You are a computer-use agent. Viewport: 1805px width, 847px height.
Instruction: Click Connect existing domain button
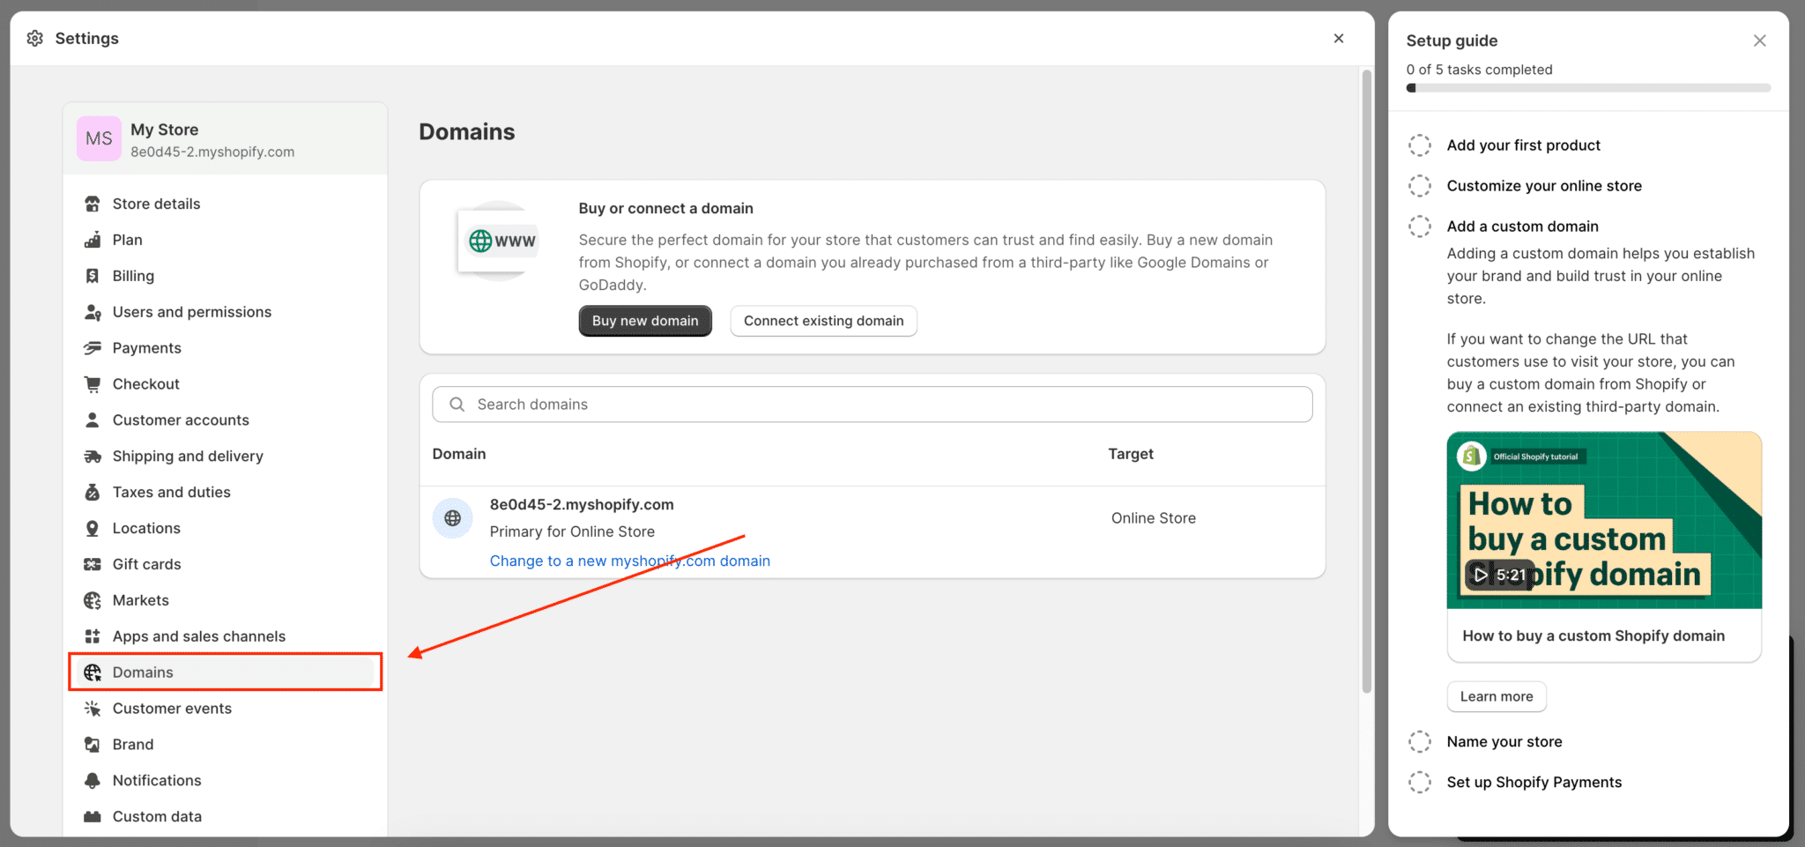coord(823,321)
